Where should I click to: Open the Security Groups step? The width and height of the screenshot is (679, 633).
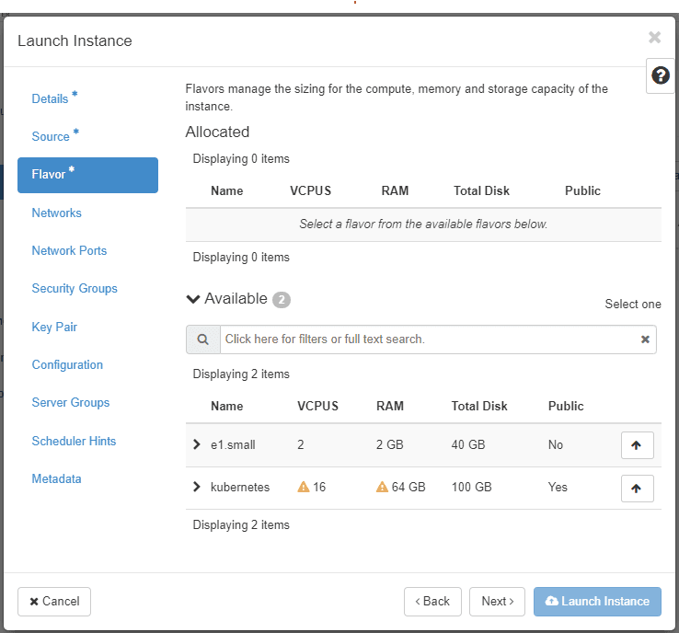point(75,288)
